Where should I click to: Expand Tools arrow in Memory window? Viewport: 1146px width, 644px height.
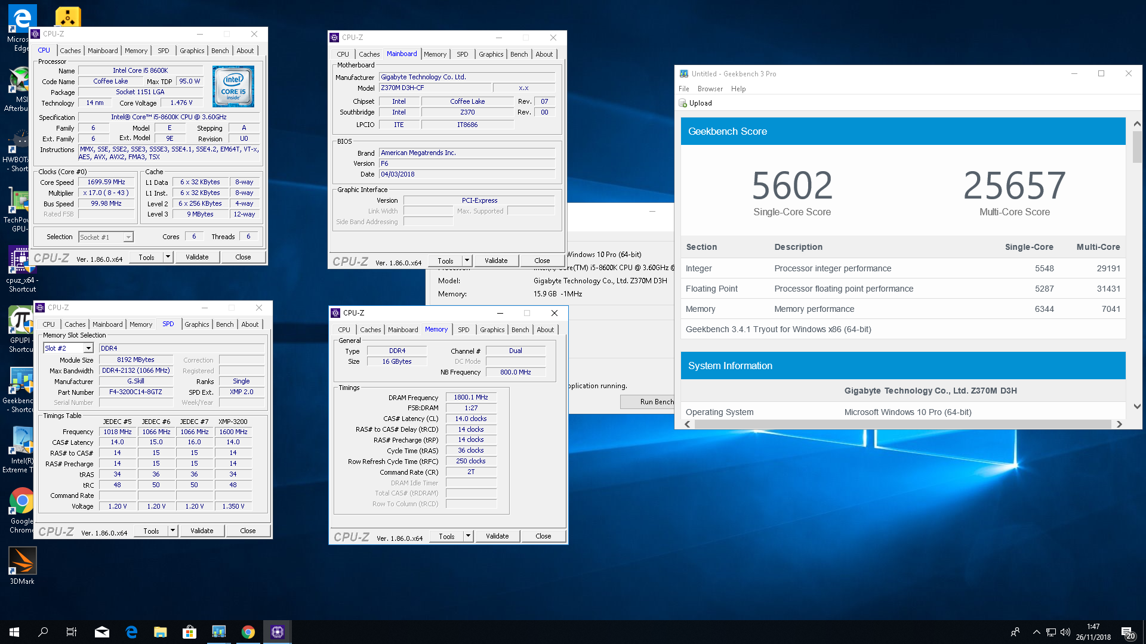(x=469, y=536)
